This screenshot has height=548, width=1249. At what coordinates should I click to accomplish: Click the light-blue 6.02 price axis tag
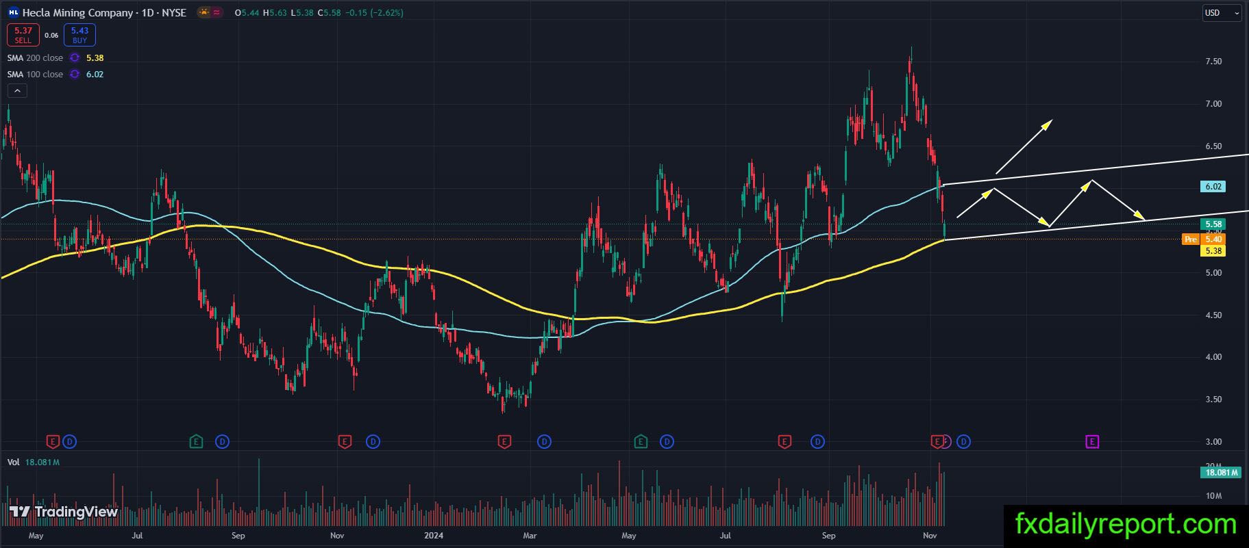coord(1213,187)
